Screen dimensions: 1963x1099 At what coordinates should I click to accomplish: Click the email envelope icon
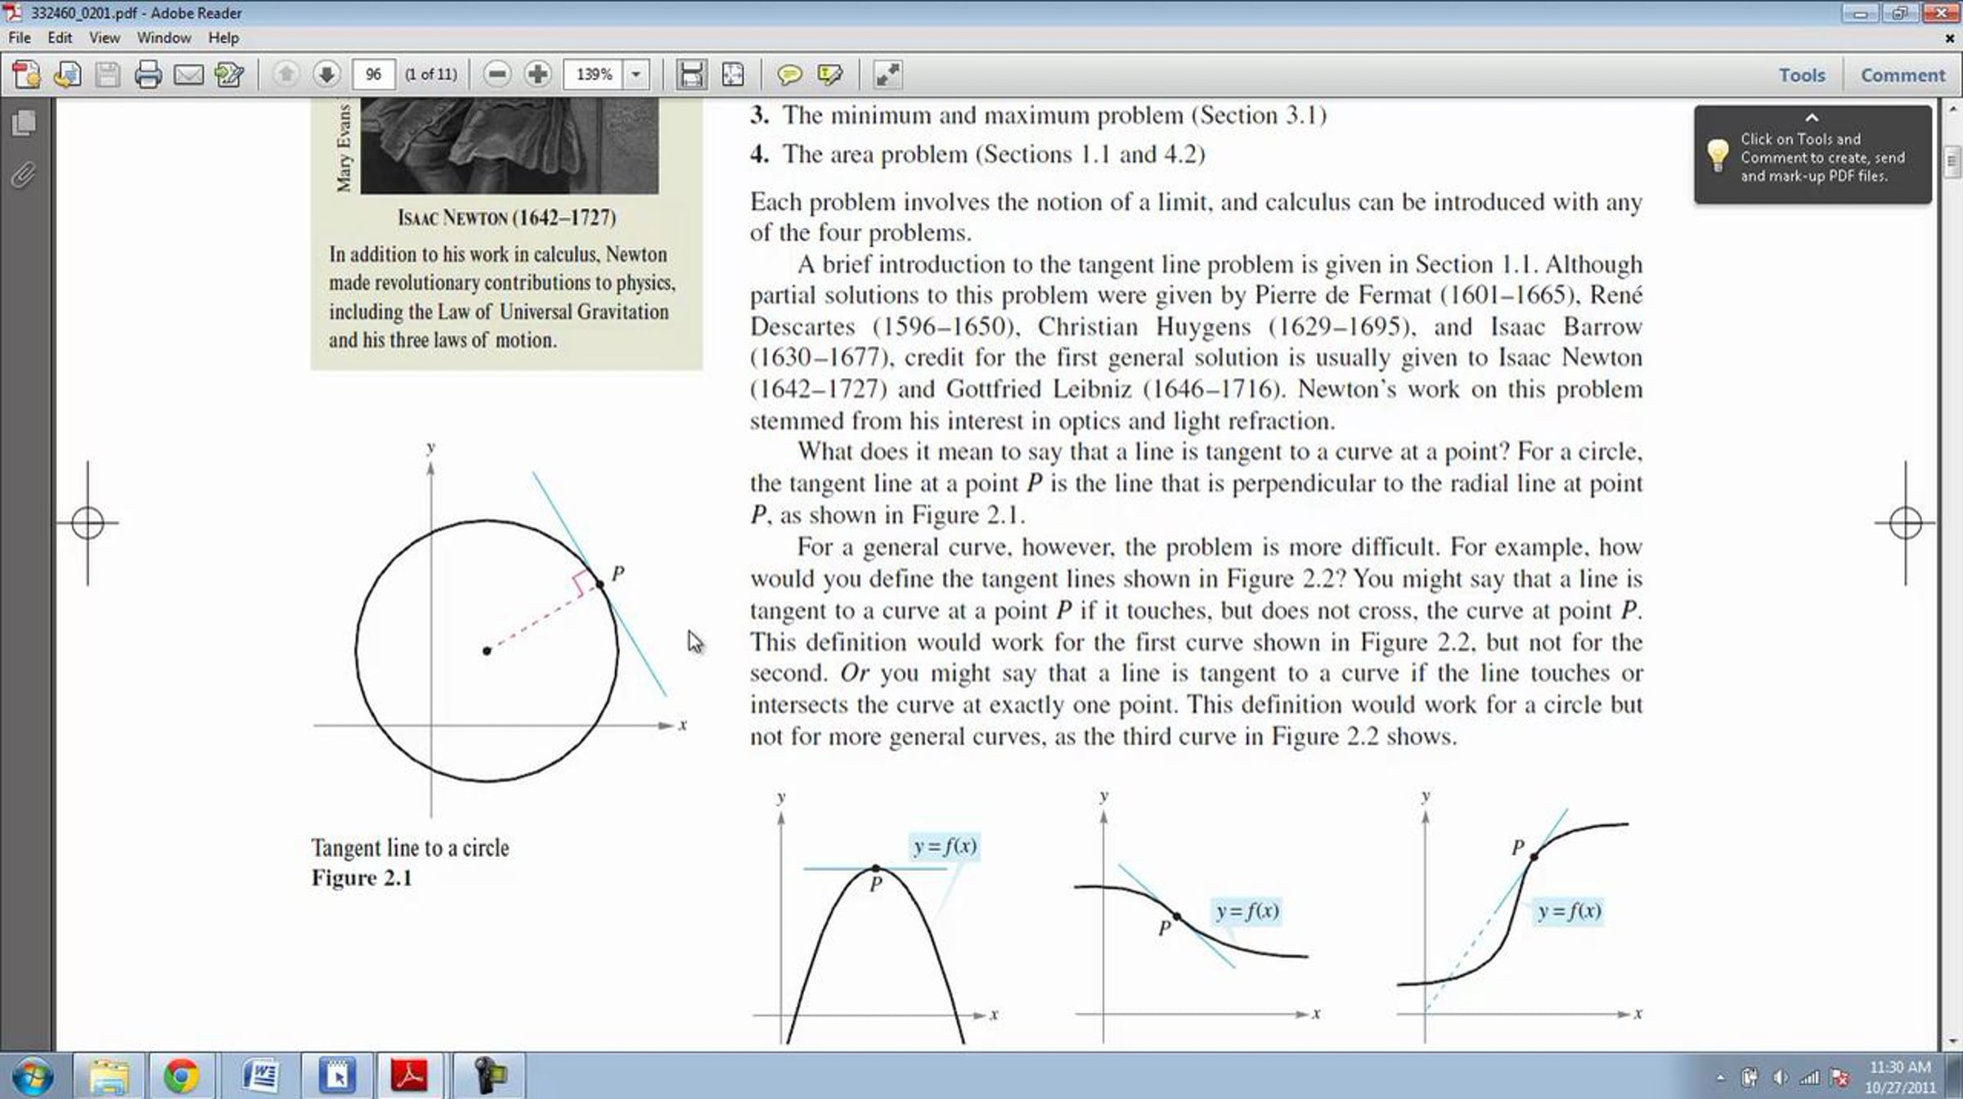click(189, 75)
